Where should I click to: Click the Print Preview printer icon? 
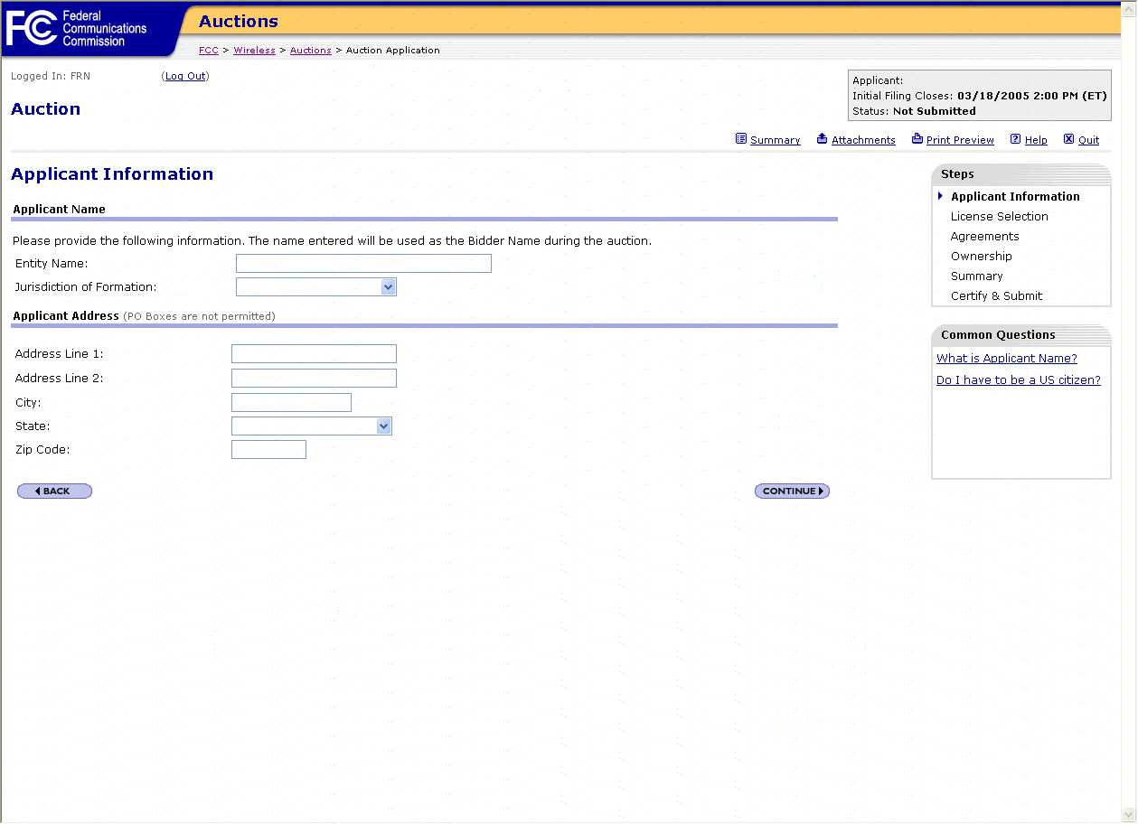(x=917, y=139)
